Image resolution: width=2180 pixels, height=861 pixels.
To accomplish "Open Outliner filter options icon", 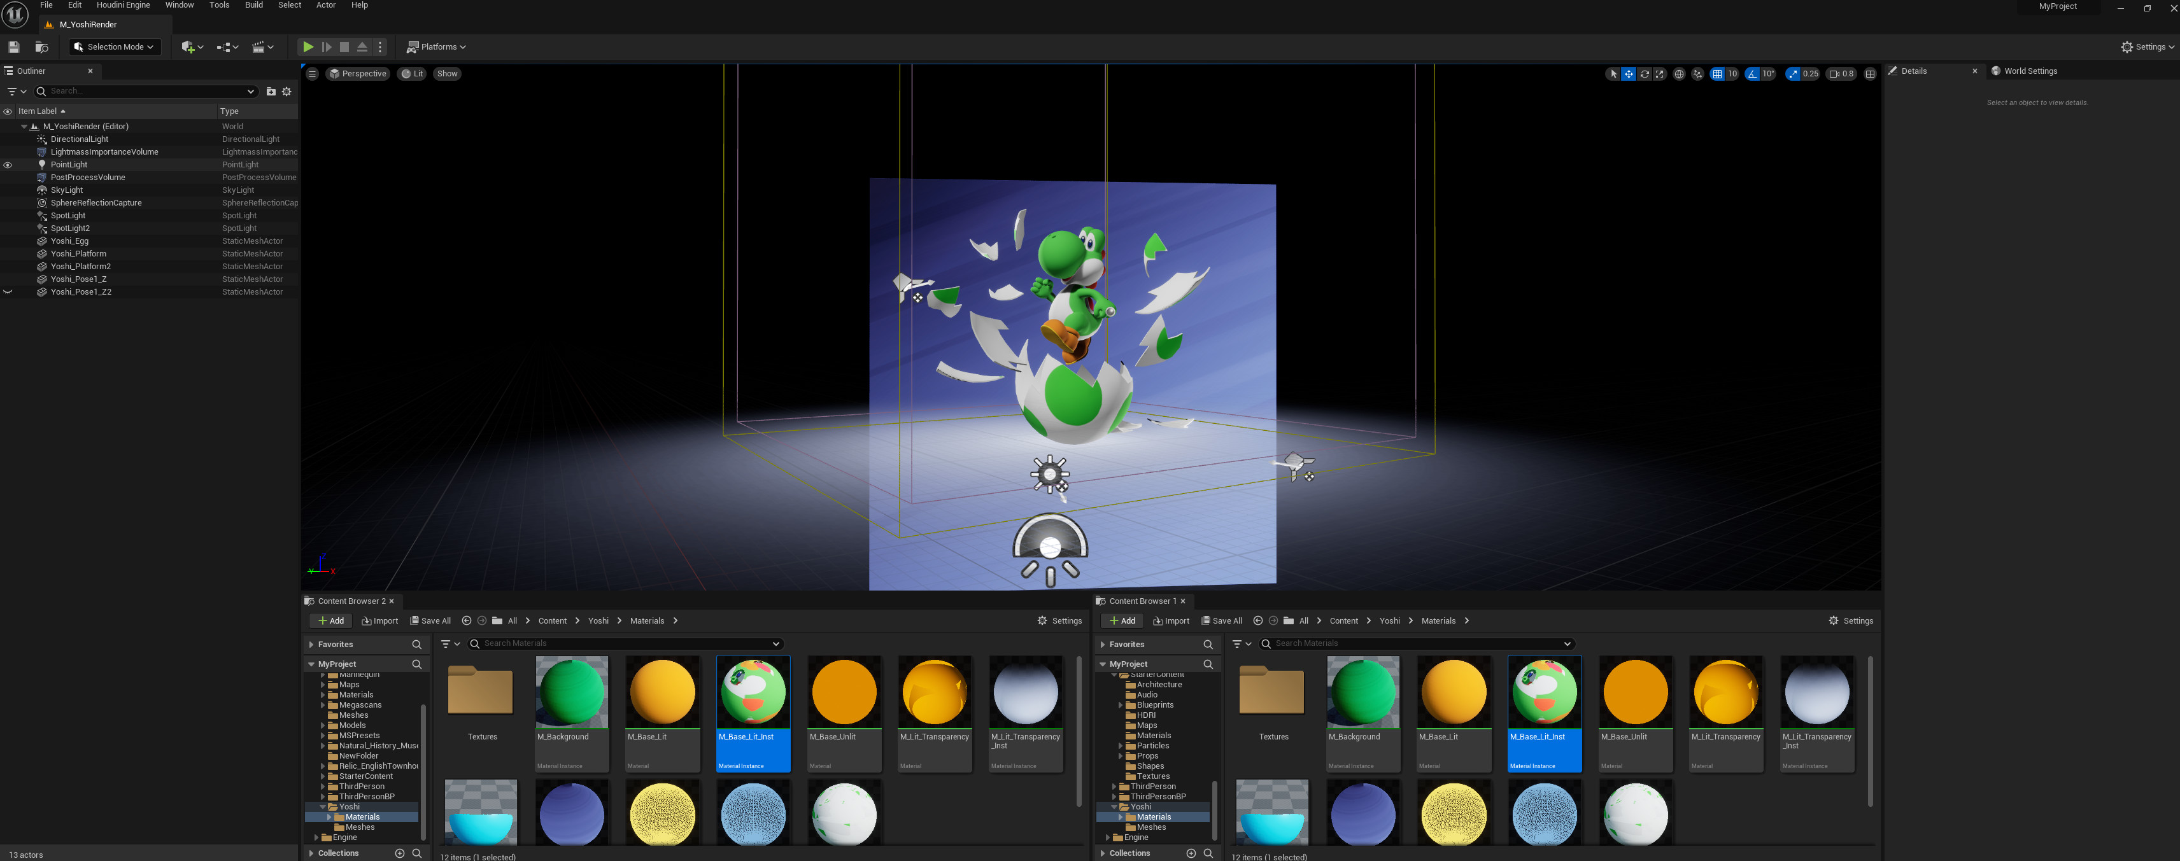I will point(17,92).
